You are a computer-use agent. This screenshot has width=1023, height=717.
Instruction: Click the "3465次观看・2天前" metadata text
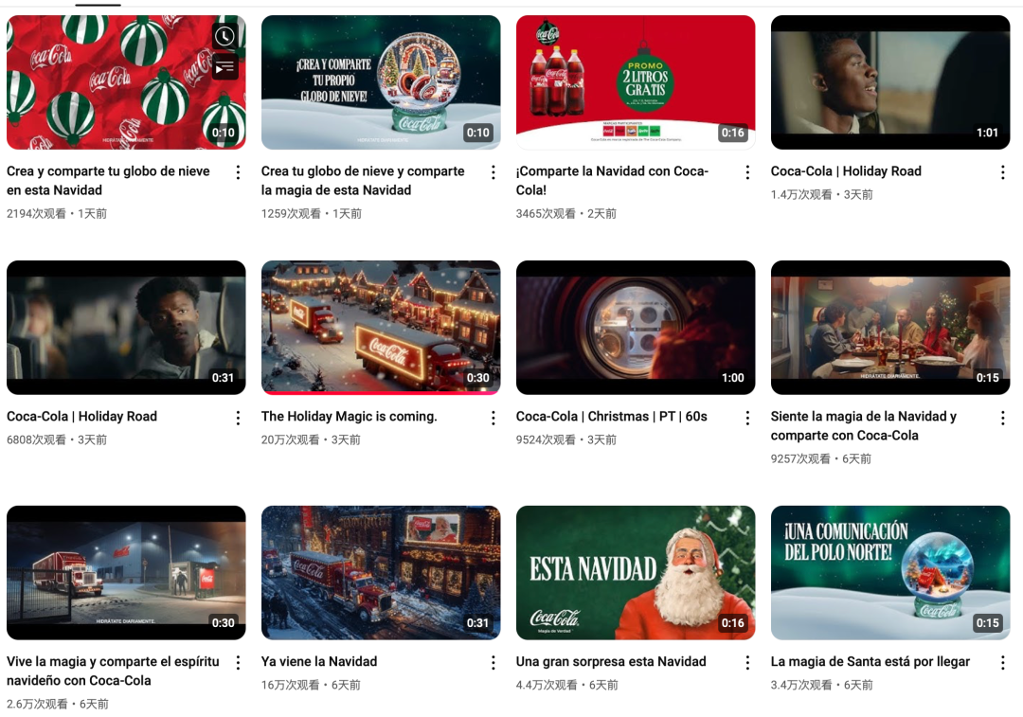tap(566, 213)
